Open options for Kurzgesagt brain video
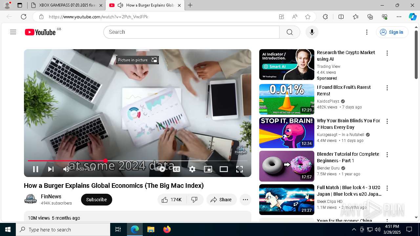 pos(387,121)
